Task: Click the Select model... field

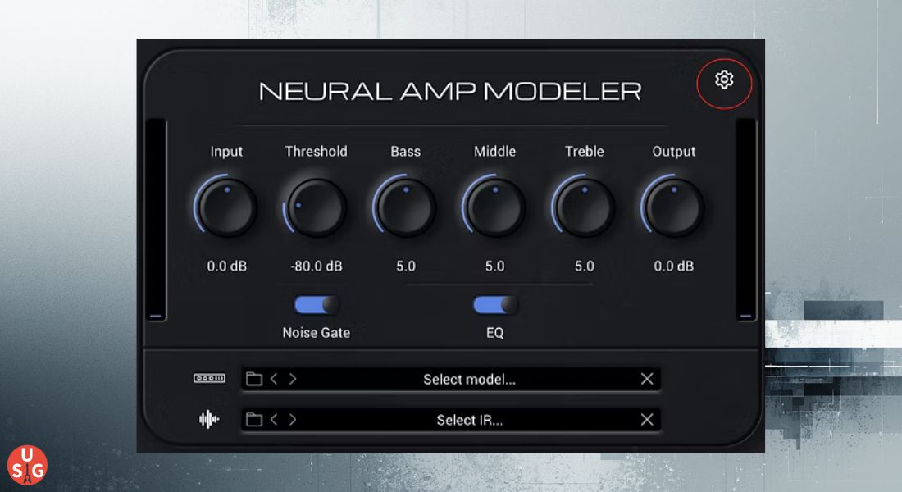Action: tap(451, 379)
